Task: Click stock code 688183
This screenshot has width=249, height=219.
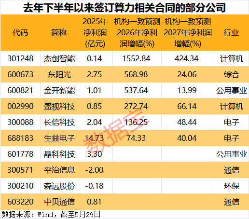Action: click(x=20, y=138)
